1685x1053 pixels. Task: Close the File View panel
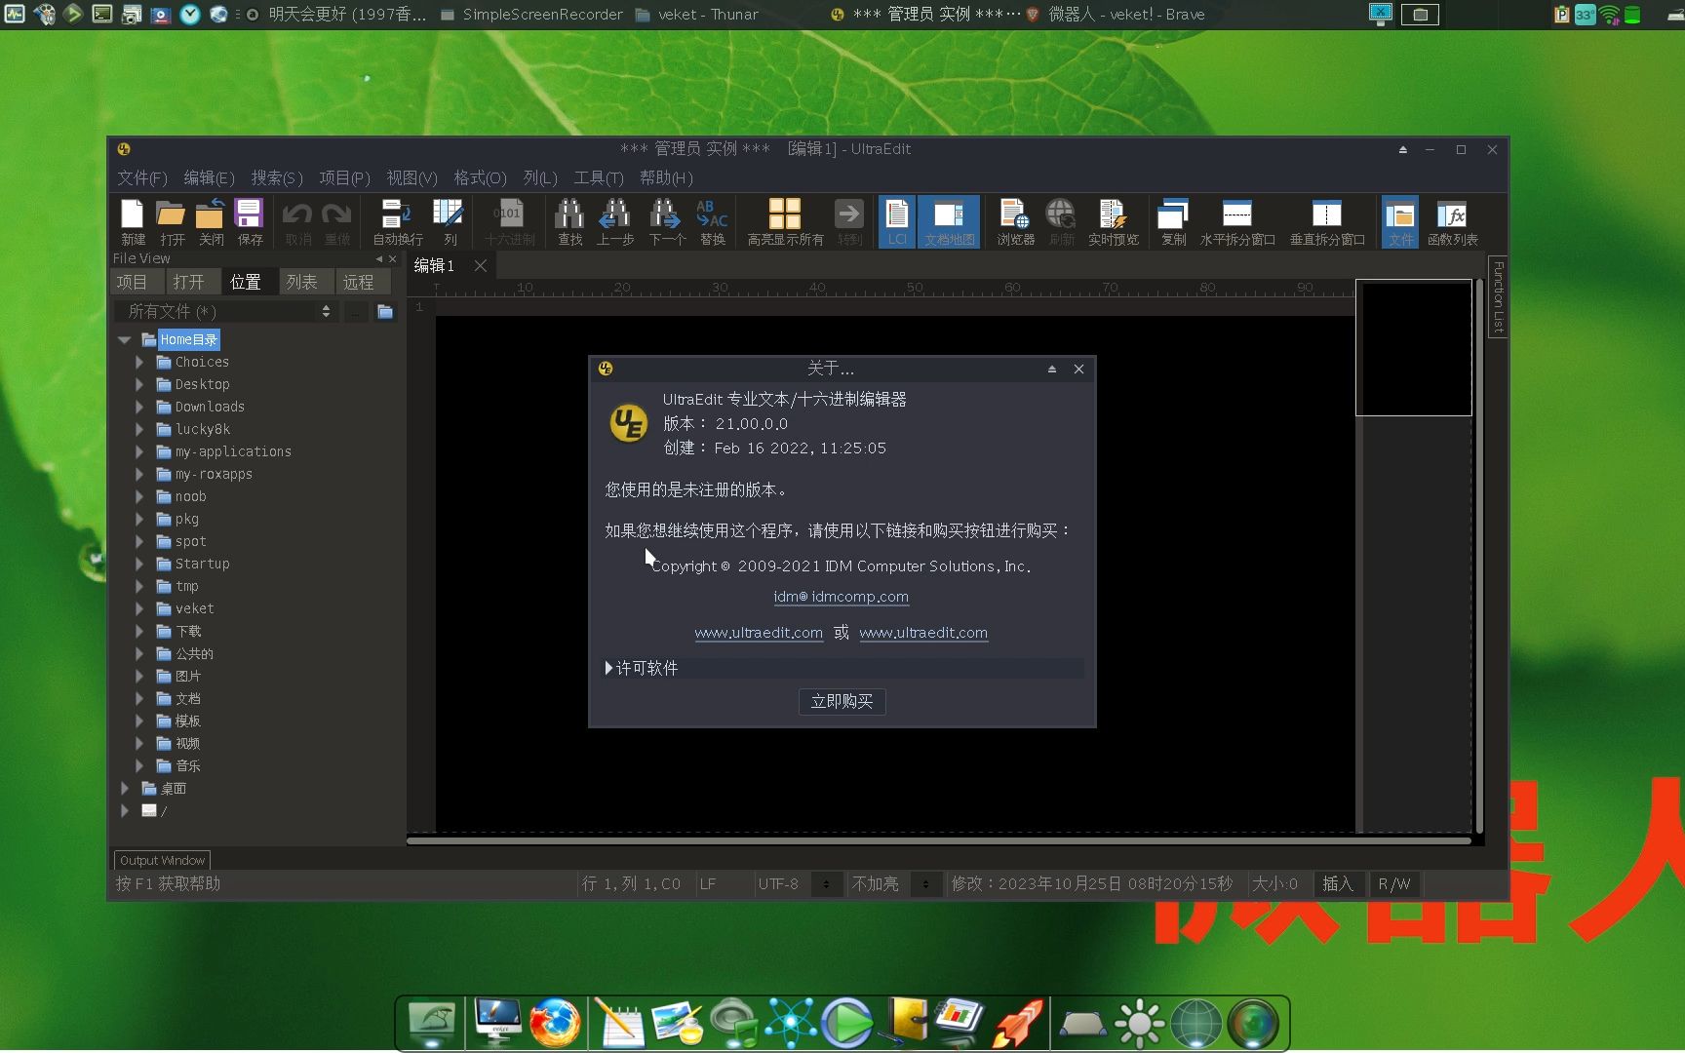tap(393, 258)
